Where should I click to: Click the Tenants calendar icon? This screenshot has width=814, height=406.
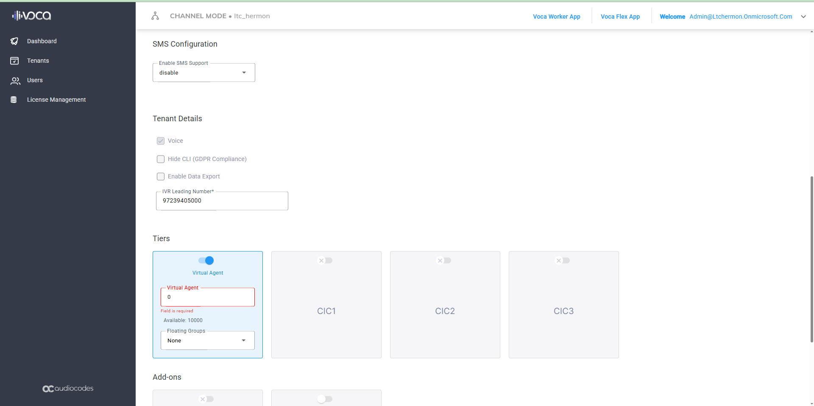[14, 61]
